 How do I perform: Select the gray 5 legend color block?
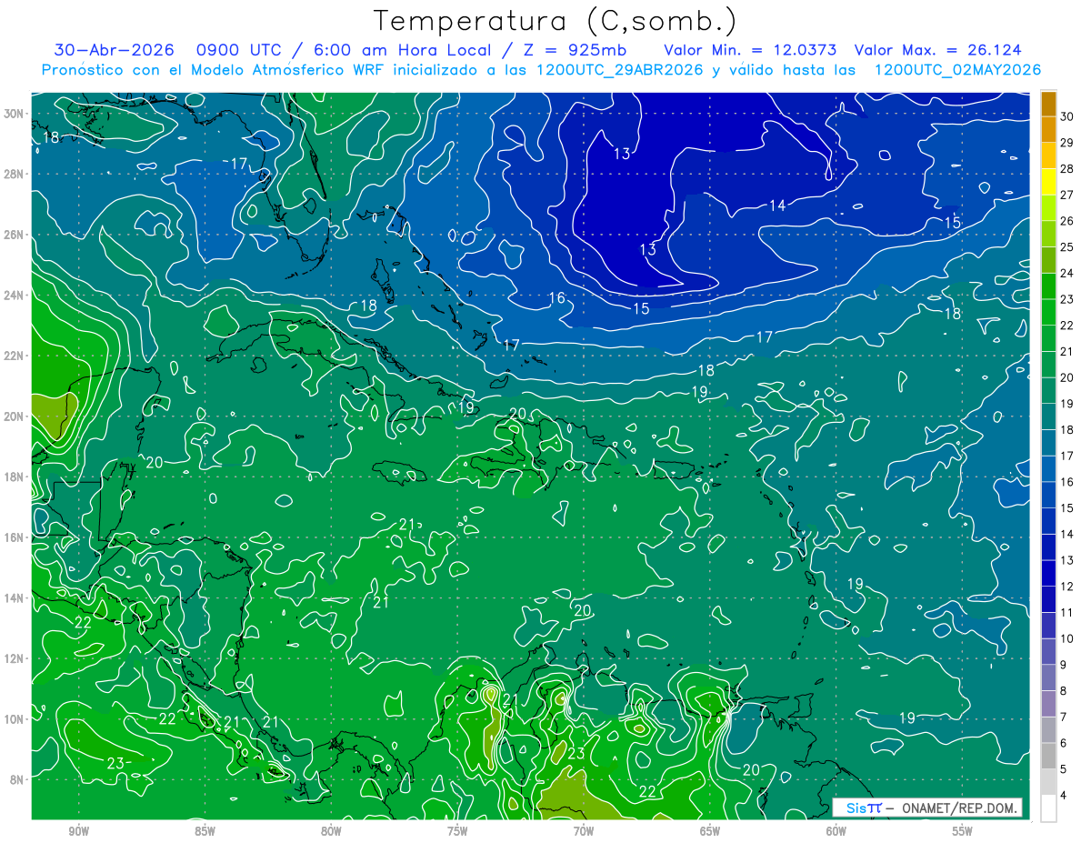pos(1048,757)
